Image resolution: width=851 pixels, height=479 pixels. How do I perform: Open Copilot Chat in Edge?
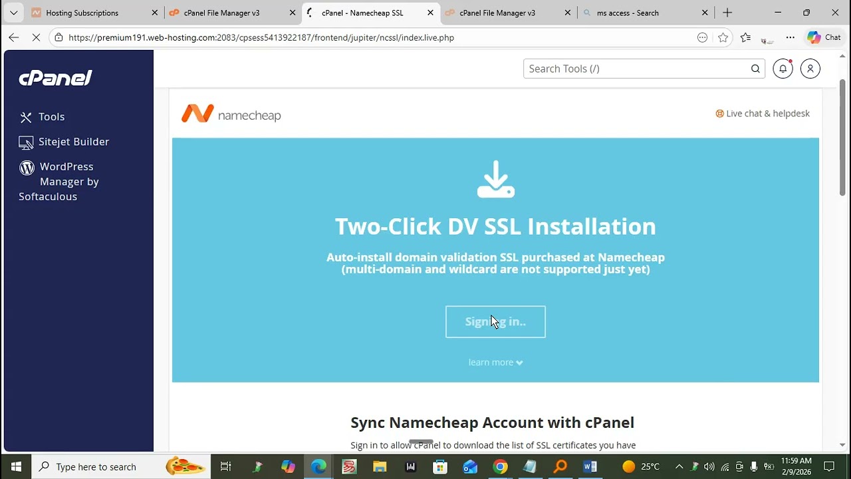point(824,38)
